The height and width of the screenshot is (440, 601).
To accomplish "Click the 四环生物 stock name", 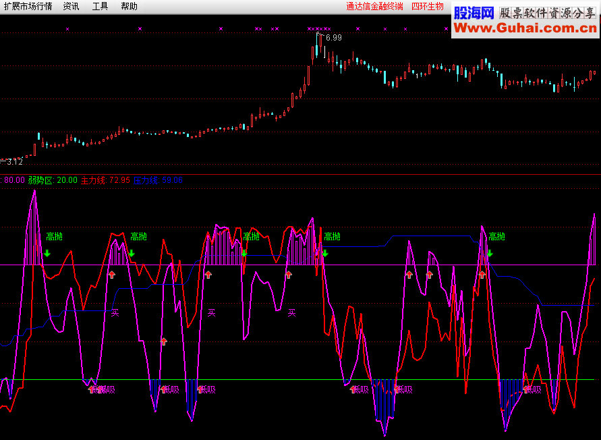I will click(x=428, y=7).
